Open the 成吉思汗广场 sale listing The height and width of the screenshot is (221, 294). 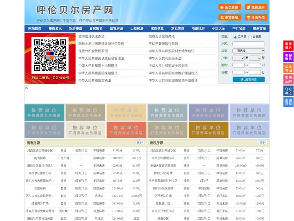40,203
